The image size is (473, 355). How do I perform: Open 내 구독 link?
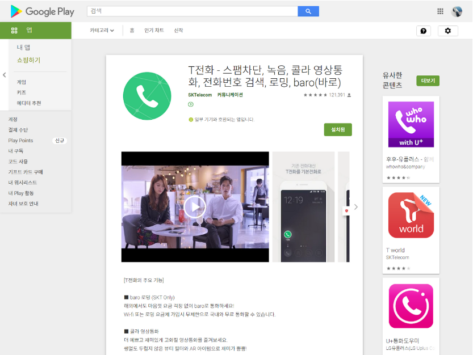point(15,151)
